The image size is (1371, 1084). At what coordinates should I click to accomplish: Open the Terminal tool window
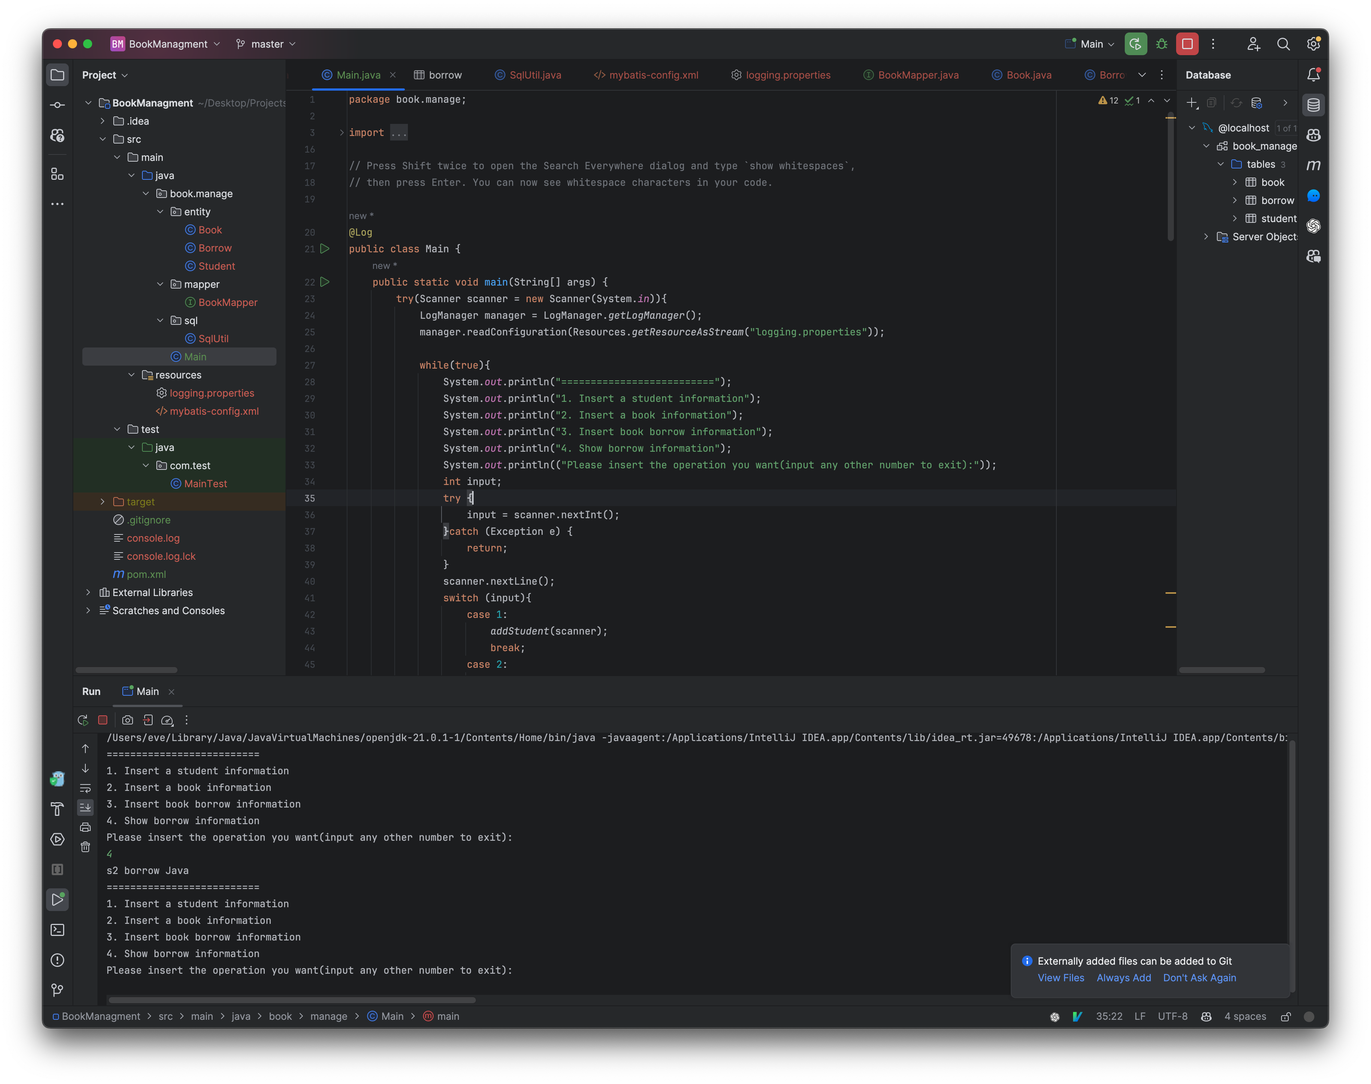pyautogui.click(x=57, y=930)
